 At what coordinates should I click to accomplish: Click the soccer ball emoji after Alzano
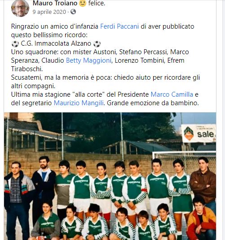(97, 44)
